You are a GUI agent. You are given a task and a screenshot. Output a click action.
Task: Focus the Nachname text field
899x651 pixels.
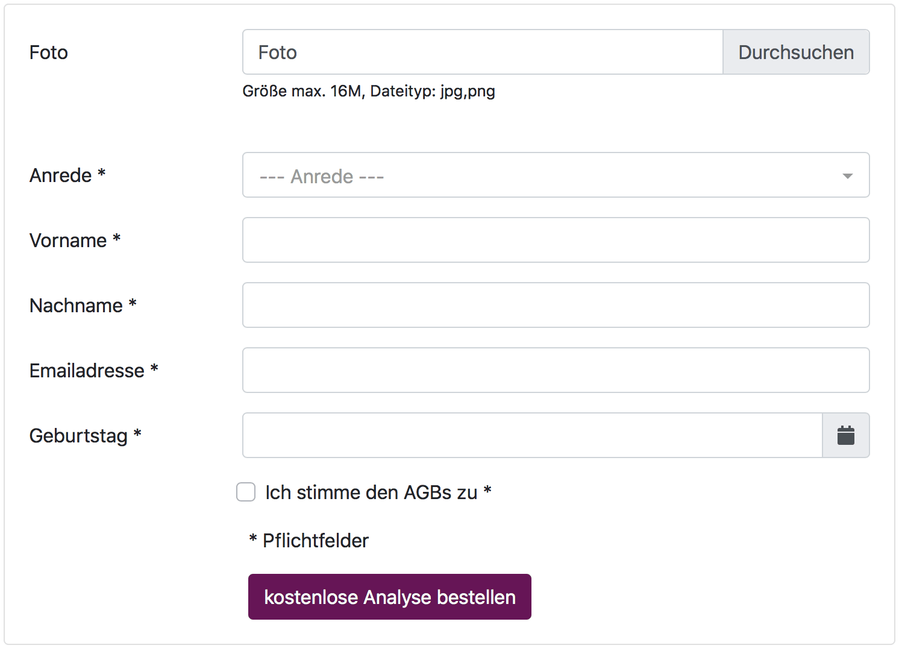pos(555,305)
